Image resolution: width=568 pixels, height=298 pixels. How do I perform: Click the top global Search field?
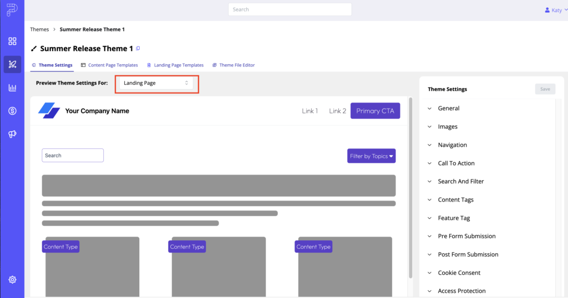tap(290, 9)
